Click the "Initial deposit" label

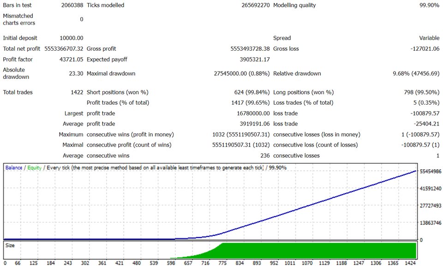click(20, 38)
